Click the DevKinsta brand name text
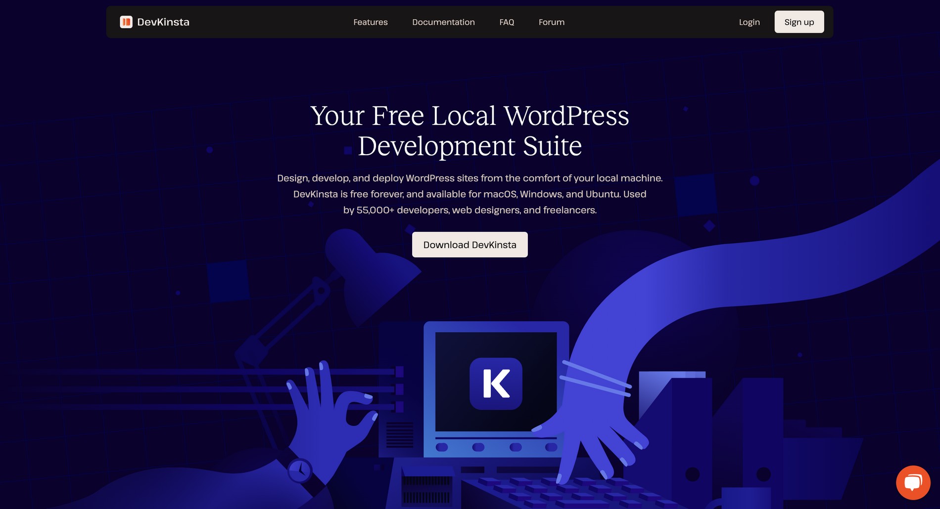 click(163, 22)
